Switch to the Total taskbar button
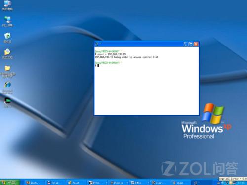 pyautogui.click(x=55, y=183)
